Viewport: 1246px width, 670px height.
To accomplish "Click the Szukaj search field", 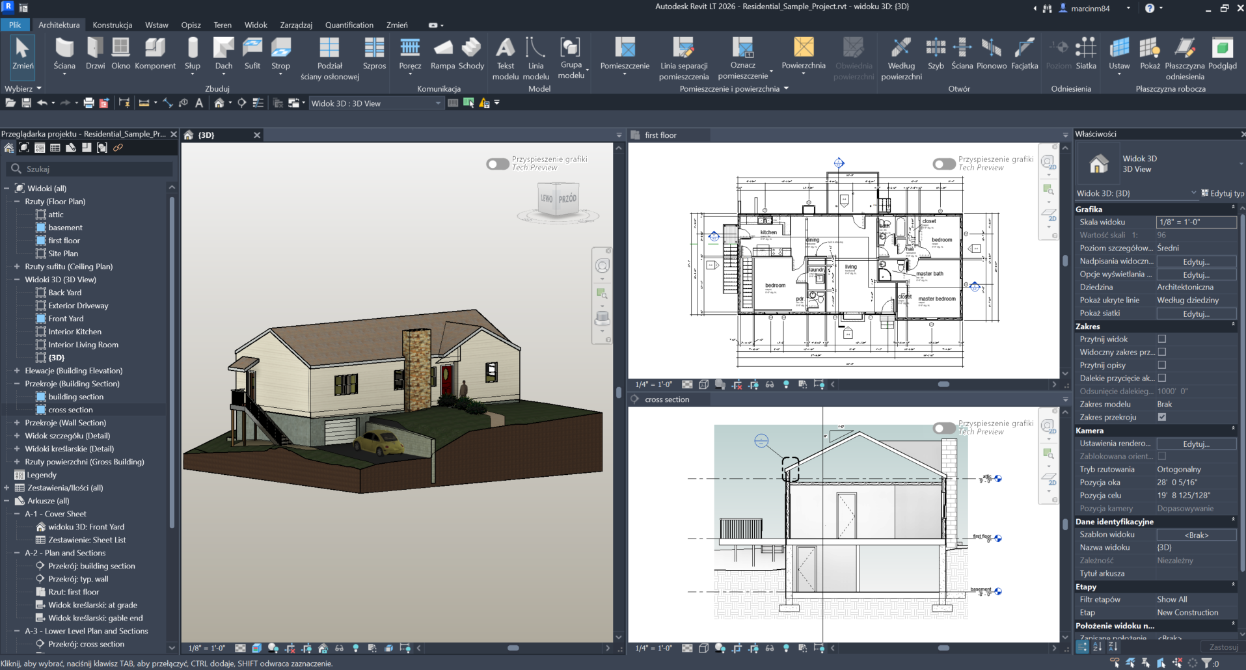I will (x=90, y=169).
